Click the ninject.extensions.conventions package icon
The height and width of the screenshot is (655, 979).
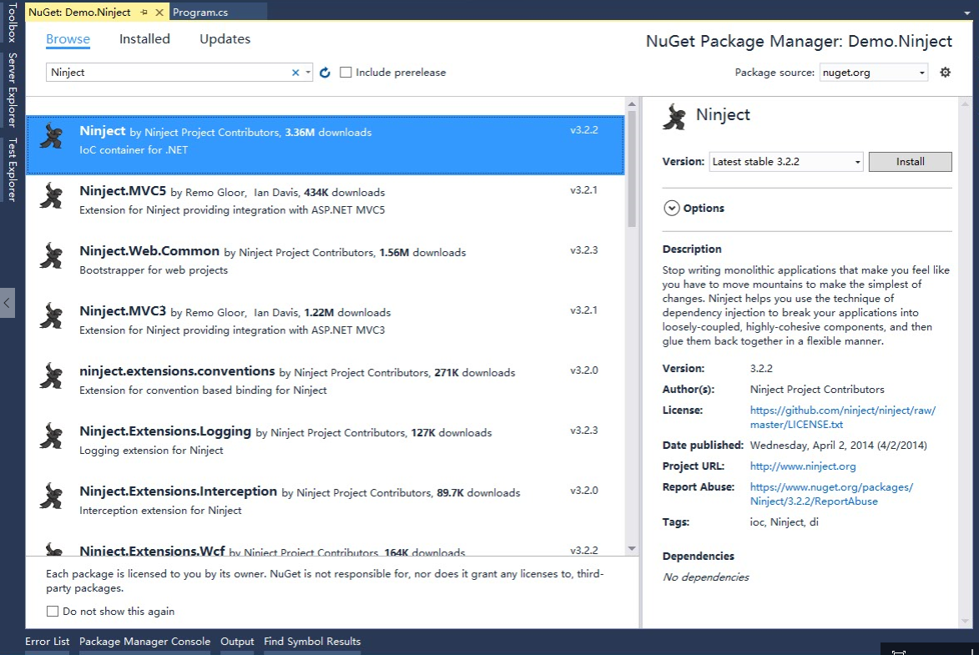[52, 375]
